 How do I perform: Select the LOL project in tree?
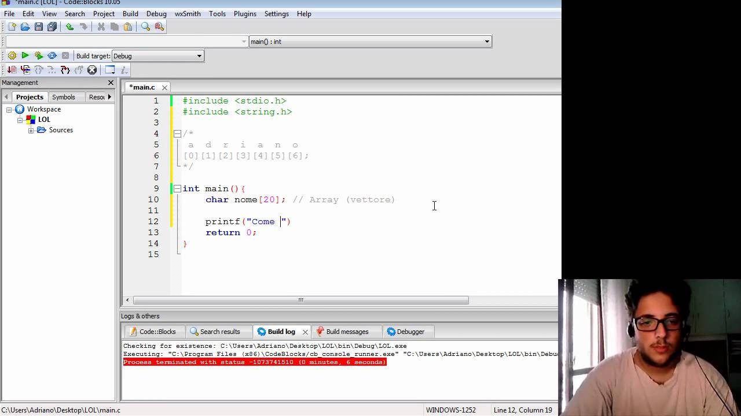point(44,120)
